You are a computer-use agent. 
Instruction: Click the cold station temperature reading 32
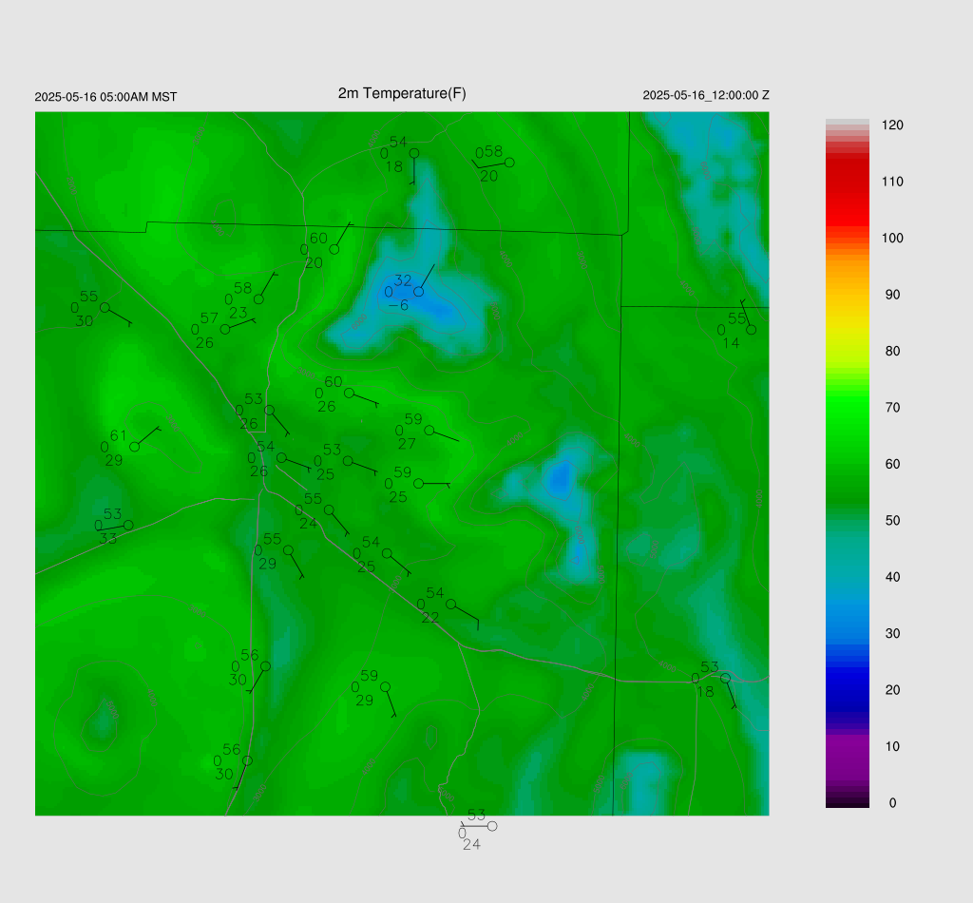pyautogui.click(x=403, y=280)
